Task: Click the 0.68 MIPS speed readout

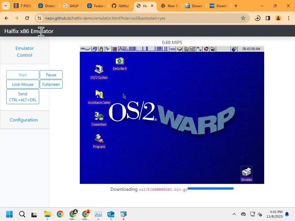Action: click(172, 43)
